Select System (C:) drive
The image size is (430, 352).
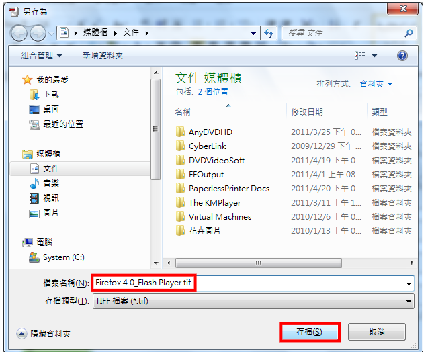pyautogui.click(x=56, y=257)
